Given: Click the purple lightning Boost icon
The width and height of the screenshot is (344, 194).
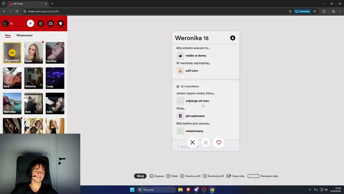Looking at the screenshot, I should coord(30,23).
